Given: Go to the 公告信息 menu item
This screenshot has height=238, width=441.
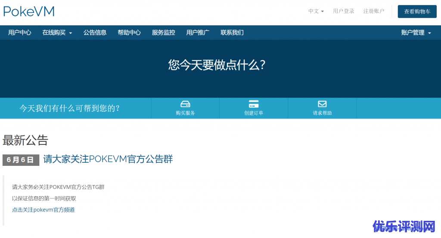Looking at the screenshot, I should coord(95,33).
